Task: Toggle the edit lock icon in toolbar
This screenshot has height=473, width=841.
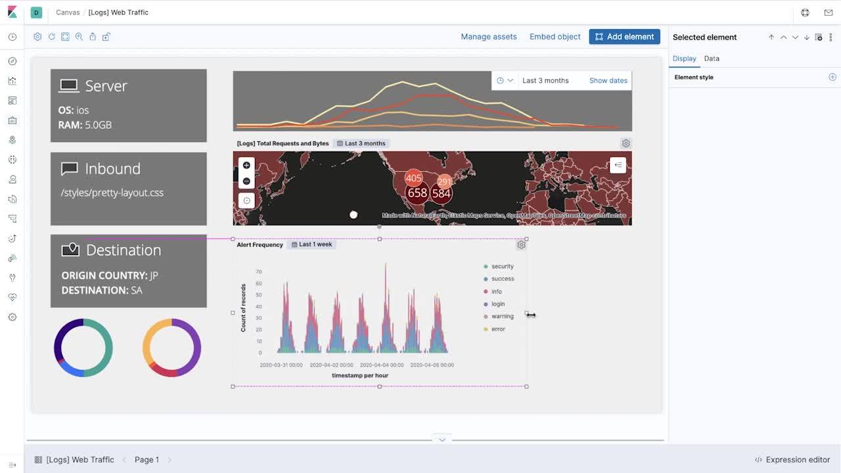Action: (x=106, y=37)
